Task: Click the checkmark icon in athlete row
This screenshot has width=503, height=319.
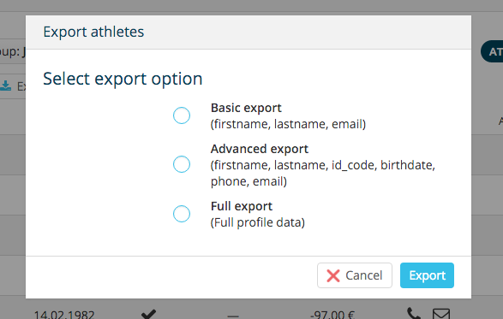Action: [x=148, y=314]
